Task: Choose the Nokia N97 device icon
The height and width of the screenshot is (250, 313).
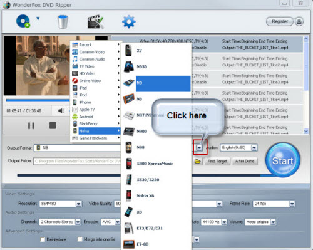Action: click(x=128, y=115)
